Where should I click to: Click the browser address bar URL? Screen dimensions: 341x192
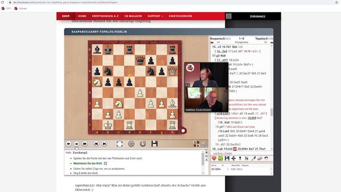[x=65, y=2]
